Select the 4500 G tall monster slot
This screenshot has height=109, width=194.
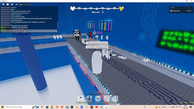tap(106, 99)
